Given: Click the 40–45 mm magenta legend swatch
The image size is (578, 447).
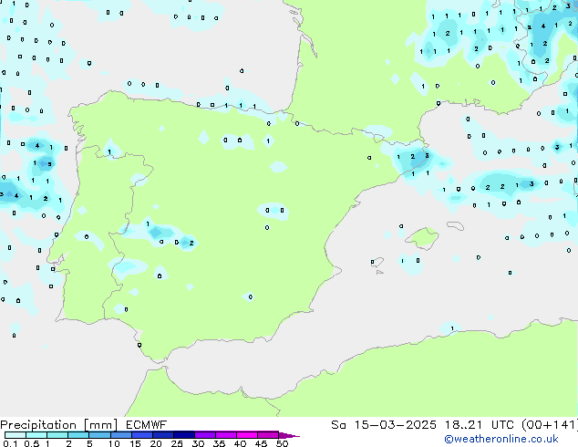Looking at the screenshot, I should (x=247, y=435).
